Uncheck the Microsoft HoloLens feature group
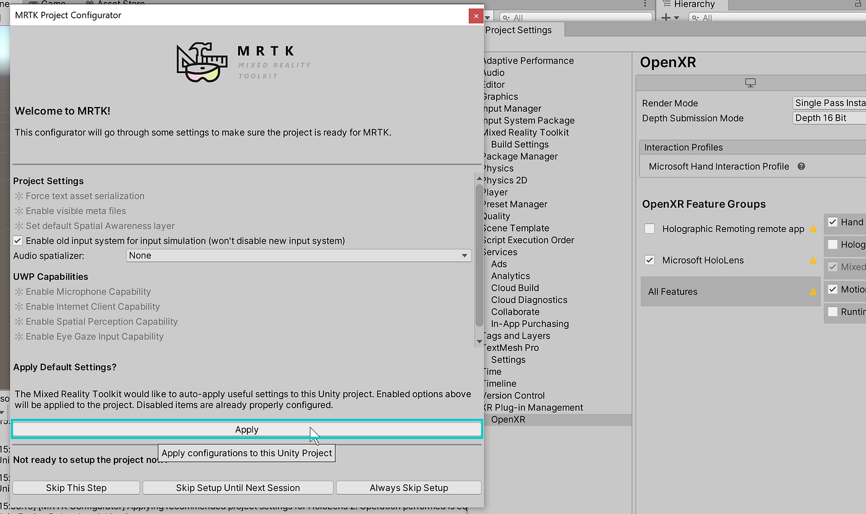 tap(649, 260)
